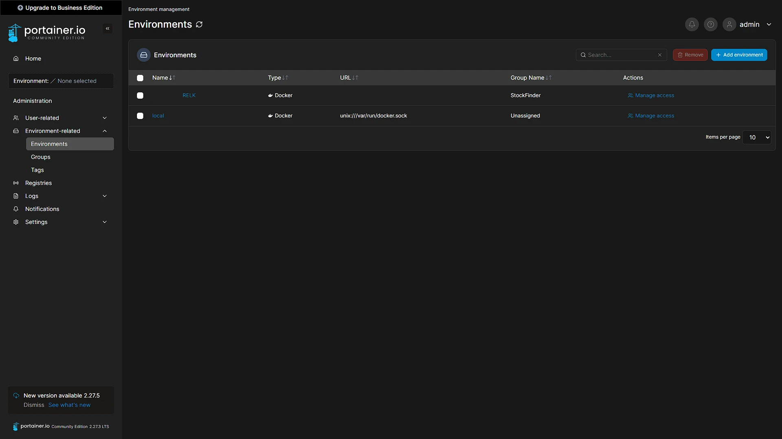Tick the select-all checkbox in table header
The image size is (782, 439).
tap(140, 78)
